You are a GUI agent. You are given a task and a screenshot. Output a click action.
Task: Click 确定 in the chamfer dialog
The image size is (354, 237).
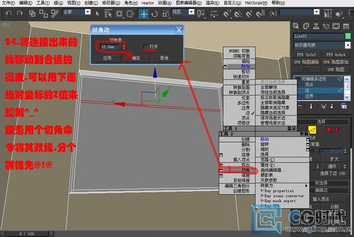(x=136, y=58)
